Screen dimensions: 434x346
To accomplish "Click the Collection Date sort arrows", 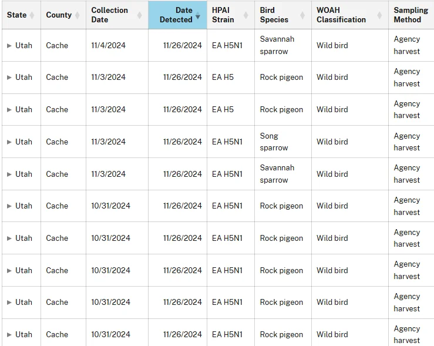I will [x=140, y=15].
